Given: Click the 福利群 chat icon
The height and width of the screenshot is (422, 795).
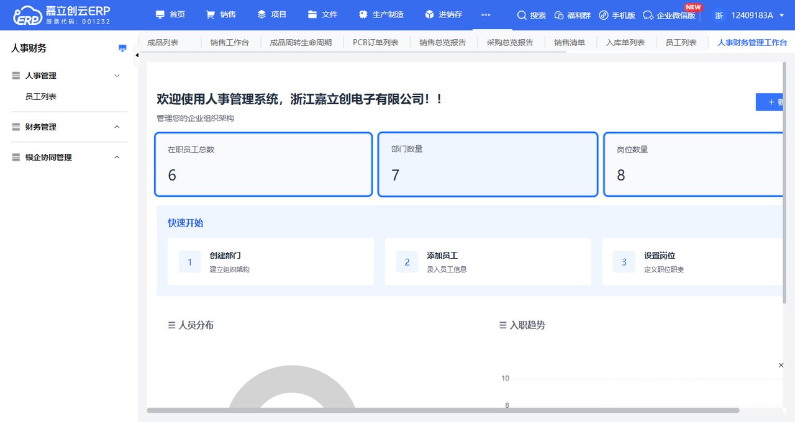Looking at the screenshot, I should click(559, 15).
